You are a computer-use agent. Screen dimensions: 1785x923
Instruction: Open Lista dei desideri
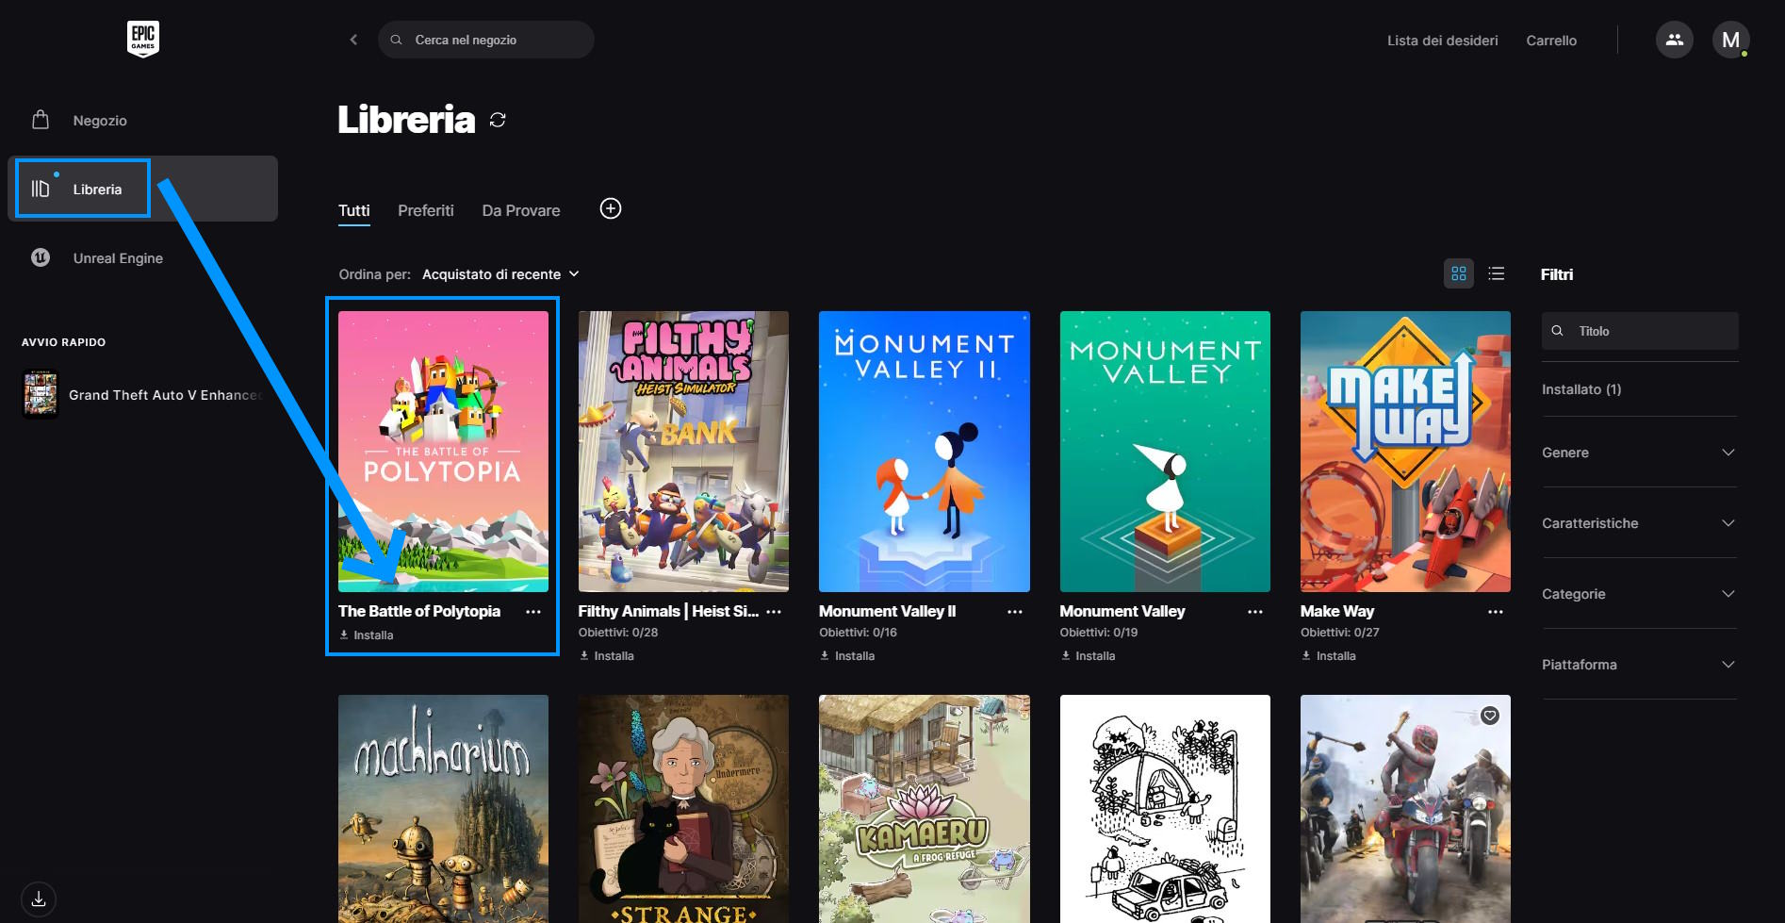(x=1442, y=41)
